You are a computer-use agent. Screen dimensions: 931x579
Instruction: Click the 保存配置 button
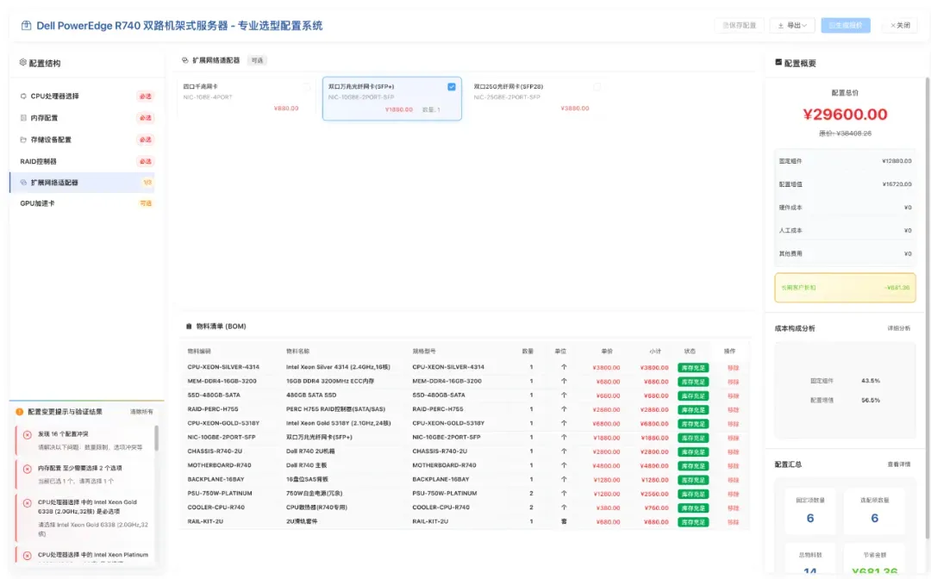tap(740, 26)
